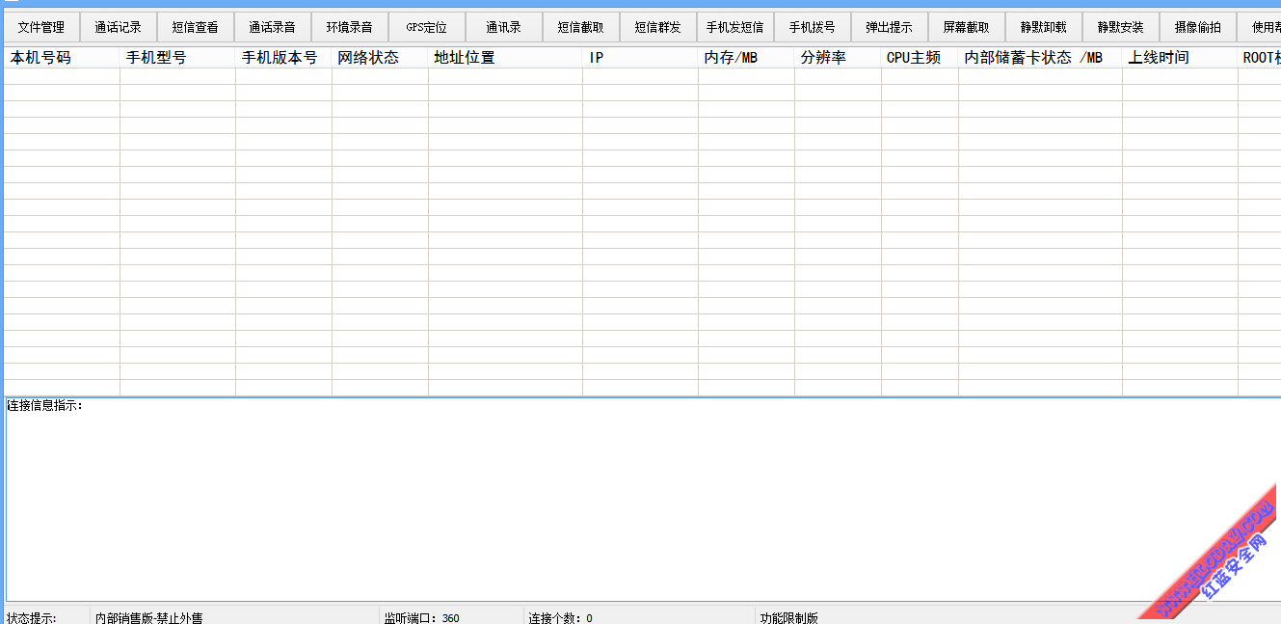
Task: Click the 手机版本号 column header
Action: [x=283, y=58]
